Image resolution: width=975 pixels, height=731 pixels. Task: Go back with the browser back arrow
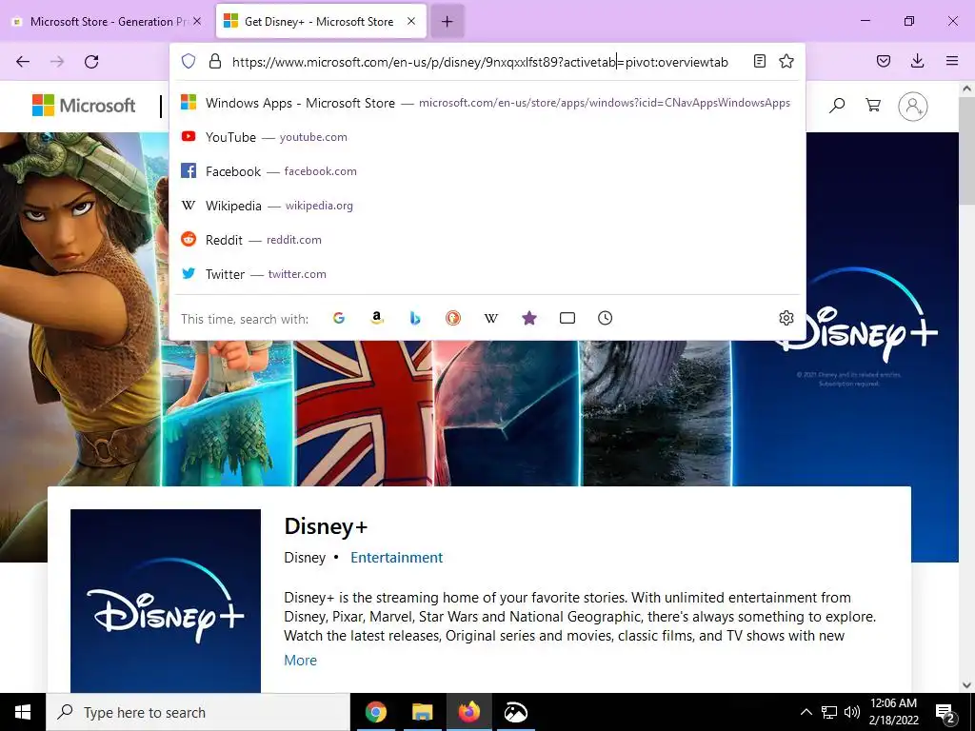tap(23, 62)
